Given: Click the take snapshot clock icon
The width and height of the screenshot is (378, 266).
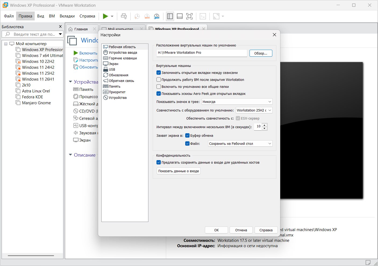Looking at the screenshot, I should [137, 16].
